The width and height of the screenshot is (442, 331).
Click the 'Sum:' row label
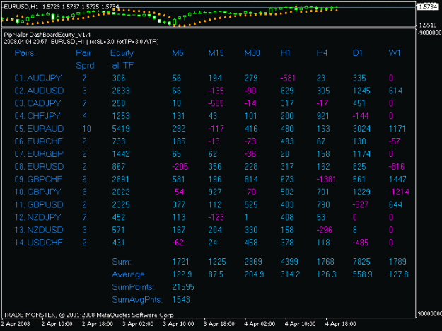(x=122, y=262)
